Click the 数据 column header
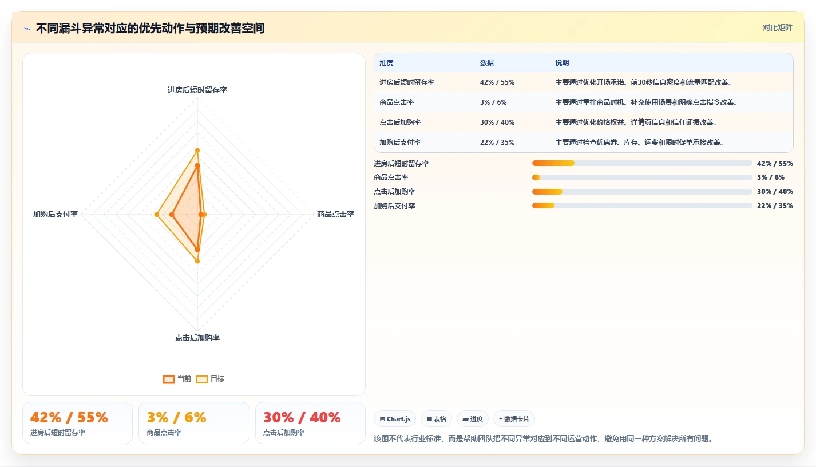 coord(487,63)
